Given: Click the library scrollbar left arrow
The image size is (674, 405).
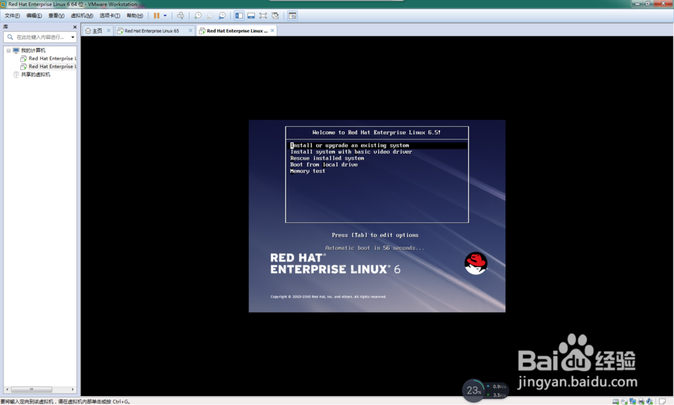Looking at the screenshot, I should tap(7, 390).
